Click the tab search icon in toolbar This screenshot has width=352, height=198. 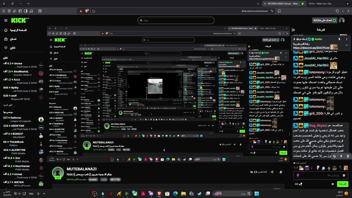click(x=40, y=11)
